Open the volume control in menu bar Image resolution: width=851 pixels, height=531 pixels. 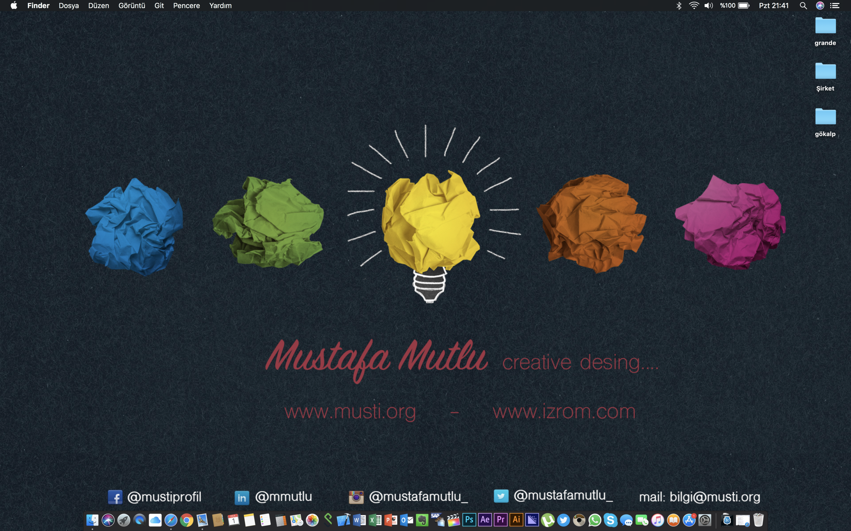[709, 6]
